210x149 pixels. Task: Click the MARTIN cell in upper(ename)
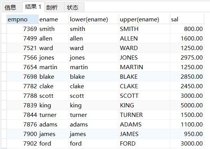pos(144,67)
